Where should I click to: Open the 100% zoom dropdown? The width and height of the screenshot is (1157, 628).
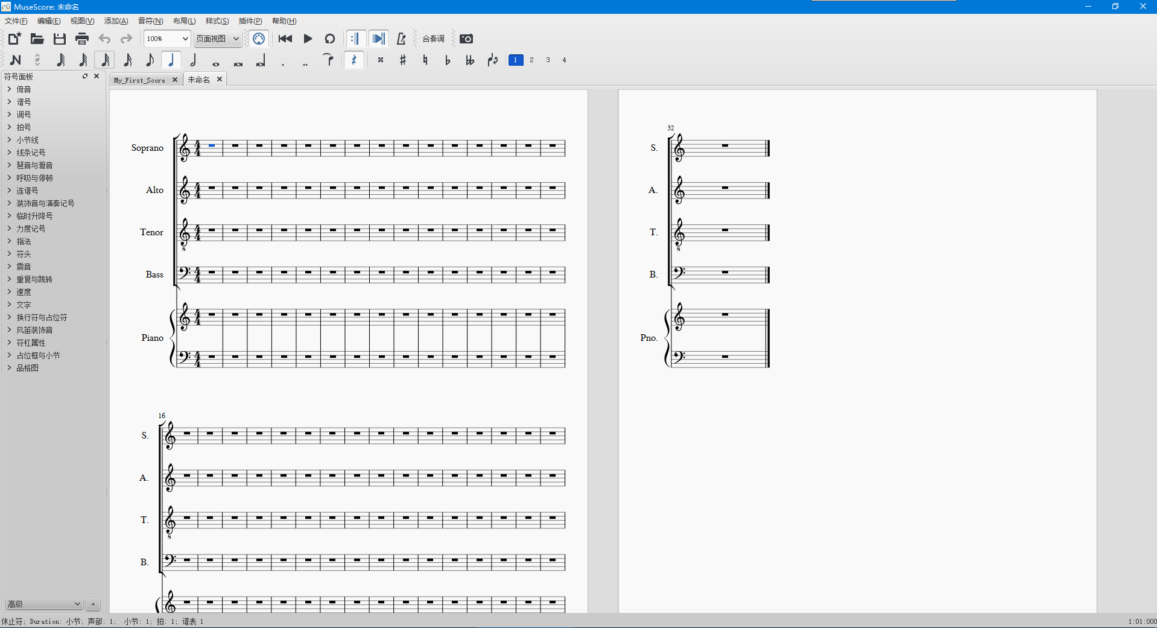point(167,39)
